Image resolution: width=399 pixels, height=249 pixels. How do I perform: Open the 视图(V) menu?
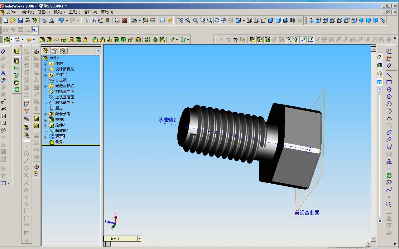pos(44,12)
